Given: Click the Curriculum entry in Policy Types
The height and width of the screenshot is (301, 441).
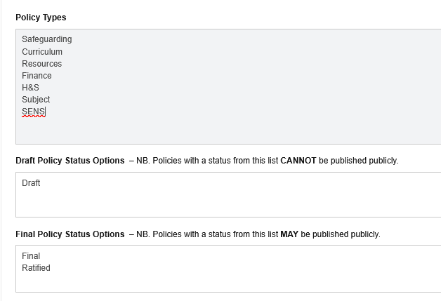Looking at the screenshot, I should tap(42, 52).
